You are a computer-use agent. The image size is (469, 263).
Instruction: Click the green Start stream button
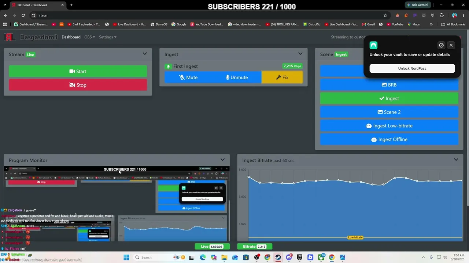pyautogui.click(x=78, y=71)
